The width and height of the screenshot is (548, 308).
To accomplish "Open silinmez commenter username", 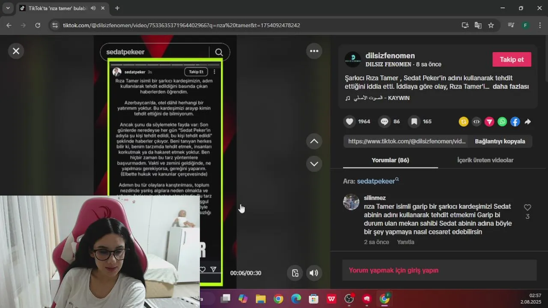I will tap(375, 198).
